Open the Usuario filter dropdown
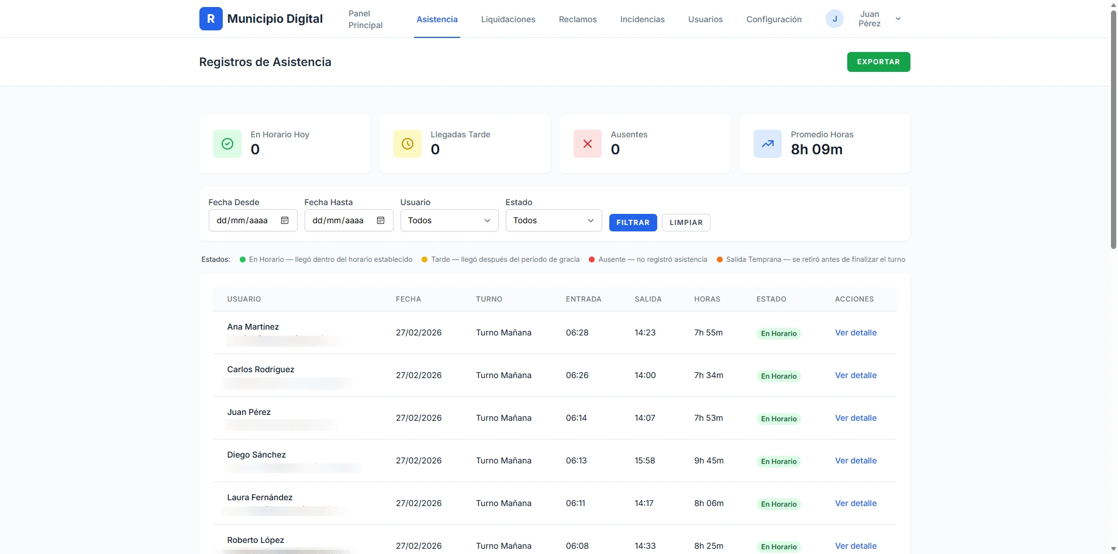Image resolution: width=1118 pixels, height=554 pixels. [449, 220]
